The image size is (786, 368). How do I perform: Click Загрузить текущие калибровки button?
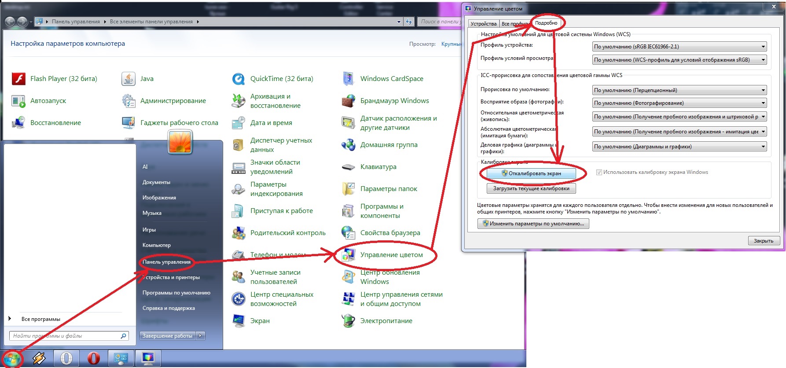point(531,188)
